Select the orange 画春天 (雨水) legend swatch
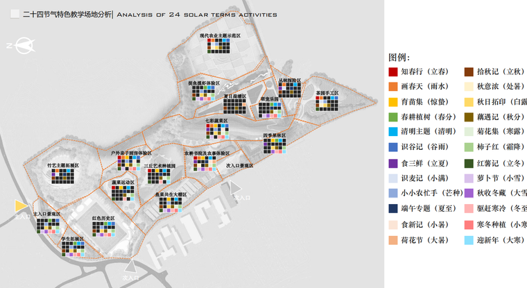Image resolution: width=527 pixels, height=288 pixels. click(x=394, y=87)
